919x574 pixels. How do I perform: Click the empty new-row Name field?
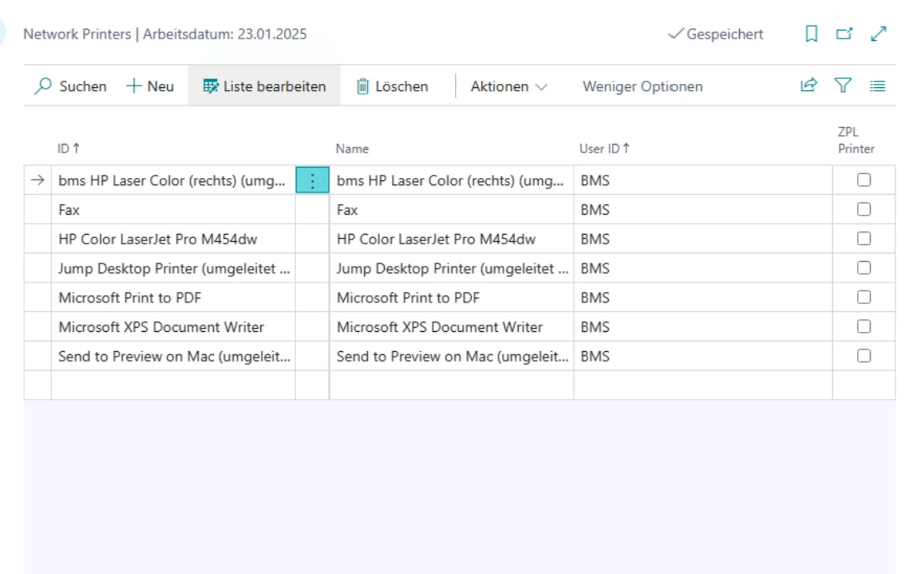click(x=451, y=385)
